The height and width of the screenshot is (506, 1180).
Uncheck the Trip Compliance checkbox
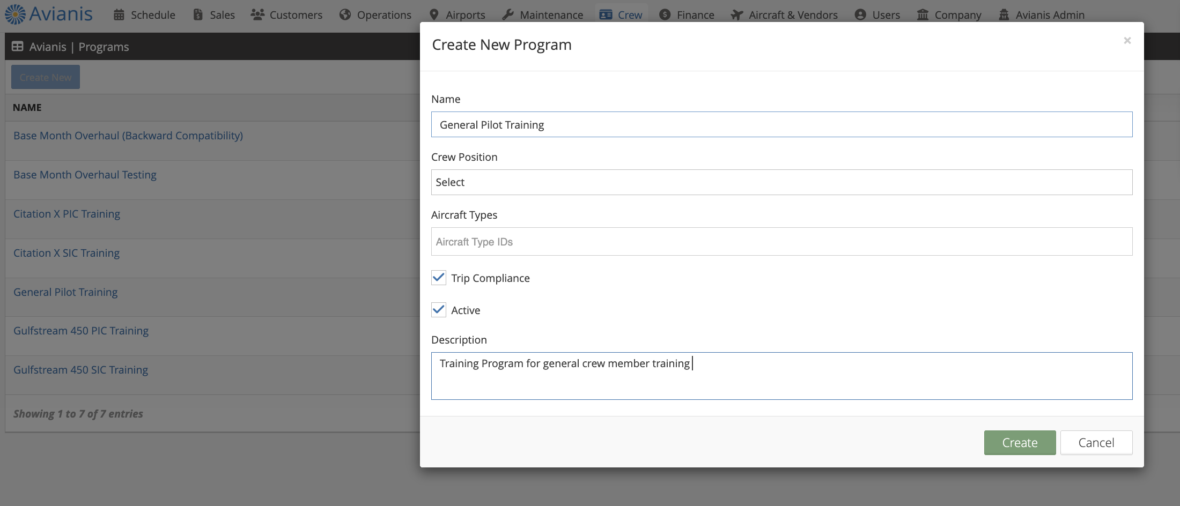tap(439, 278)
